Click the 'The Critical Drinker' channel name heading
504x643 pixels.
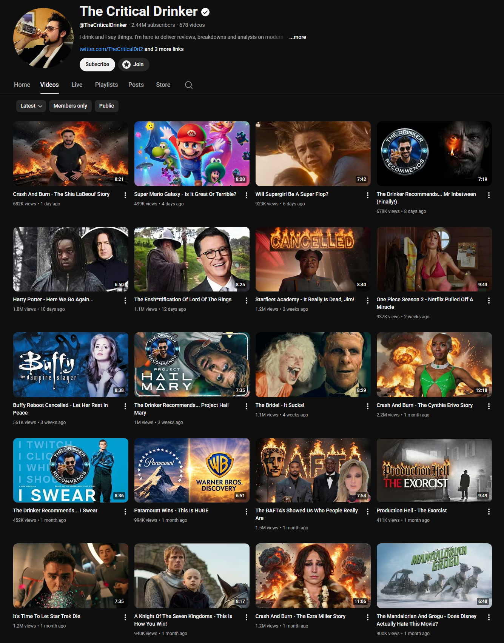139,11
